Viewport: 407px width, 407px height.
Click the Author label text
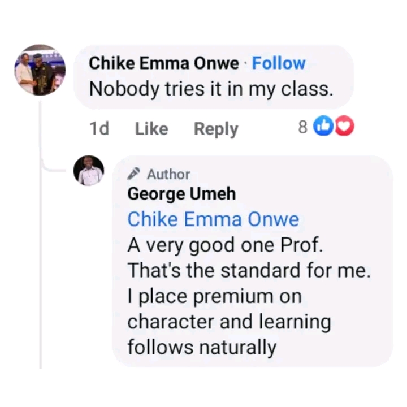click(x=168, y=174)
